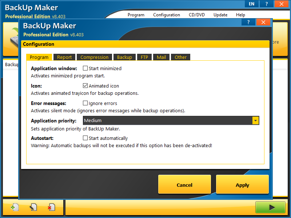The height and width of the screenshot is (218, 291).
Task: Check the Start automatically autostart option
Action: 85,138
